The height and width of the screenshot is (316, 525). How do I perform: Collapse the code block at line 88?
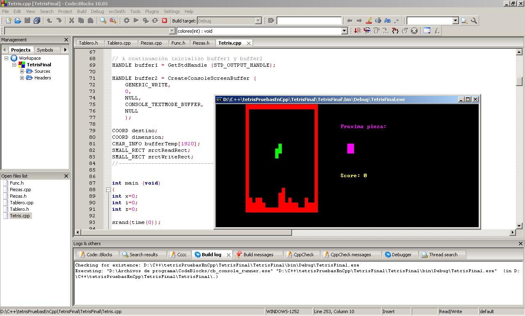coord(108,190)
